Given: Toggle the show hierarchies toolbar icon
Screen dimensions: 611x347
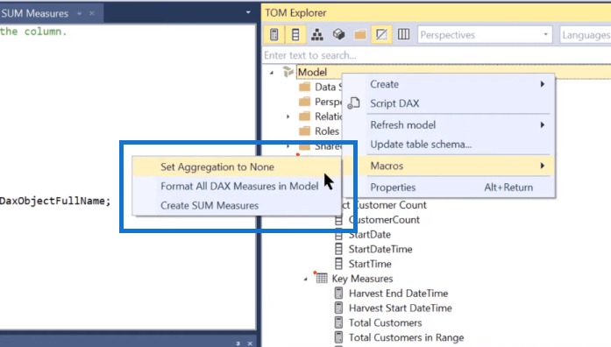Looking at the screenshot, I should [x=316, y=35].
